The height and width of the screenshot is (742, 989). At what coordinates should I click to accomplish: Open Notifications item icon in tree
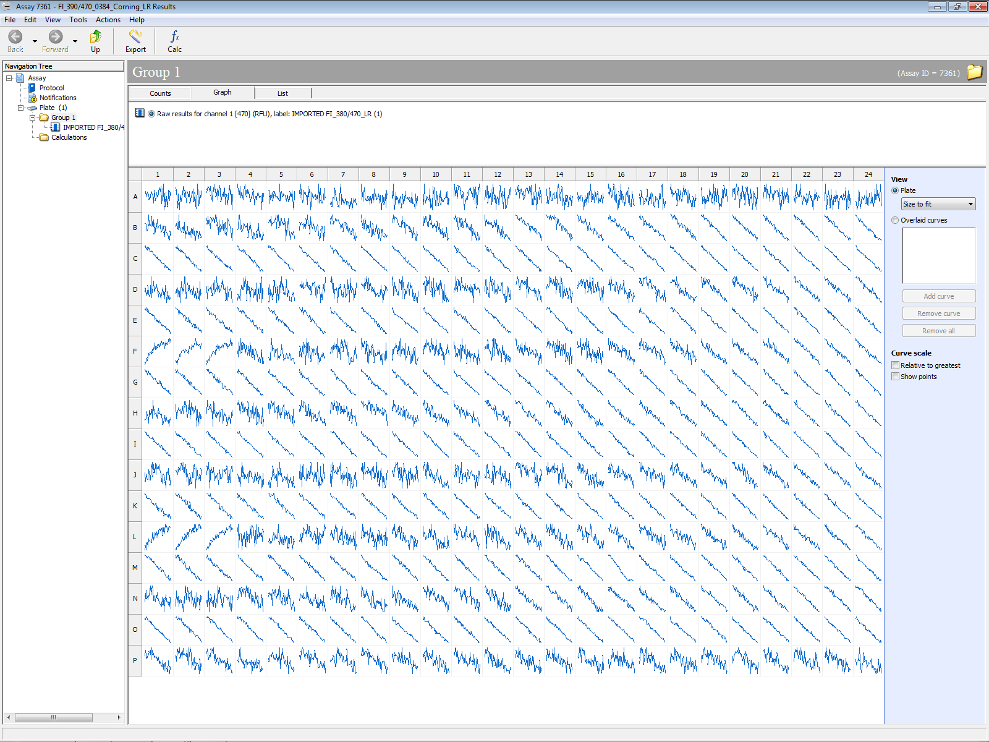point(32,98)
